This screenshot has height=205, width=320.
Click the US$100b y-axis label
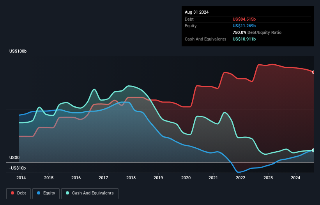click(18, 51)
